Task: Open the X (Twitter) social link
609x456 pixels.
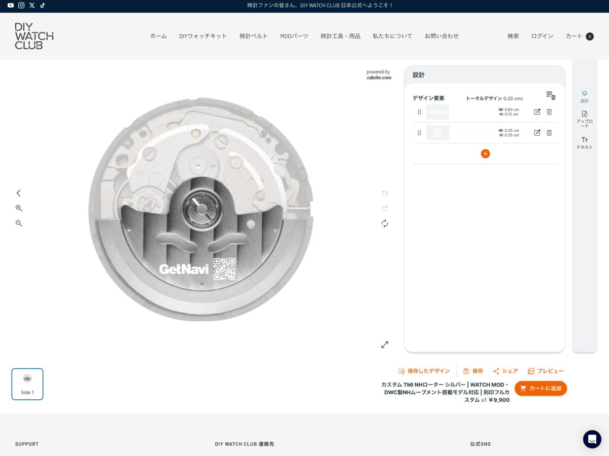Action: coord(32,5)
